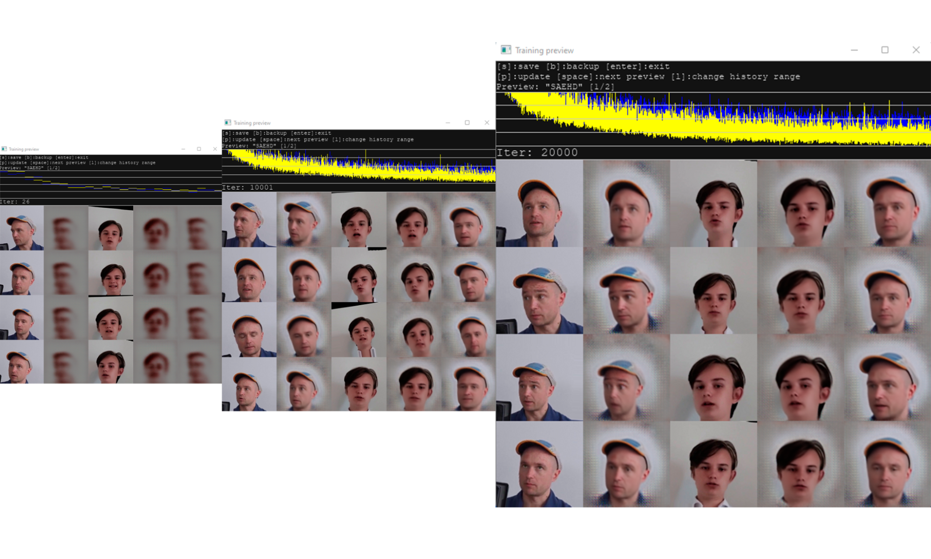
Task: Close the middle Training preview window
Action: coord(487,123)
